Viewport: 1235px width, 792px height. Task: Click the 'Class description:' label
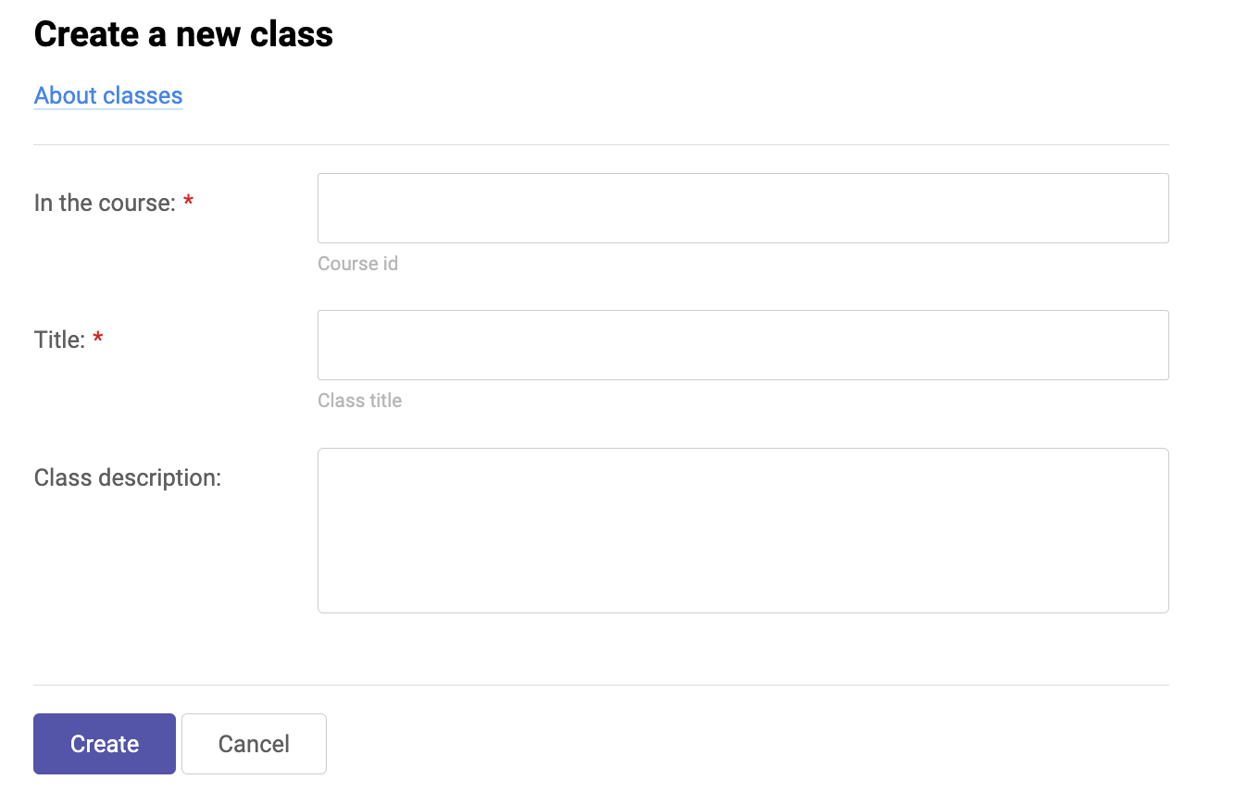[x=127, y=476]
